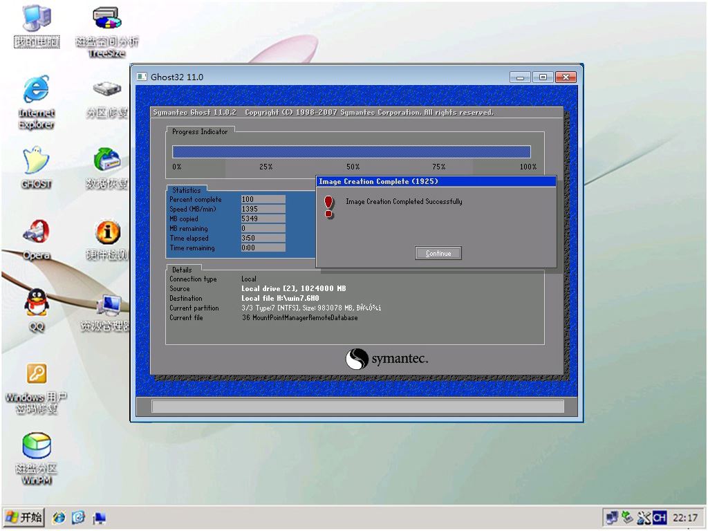Click Source text Local drive [2]

pos(293,288)
